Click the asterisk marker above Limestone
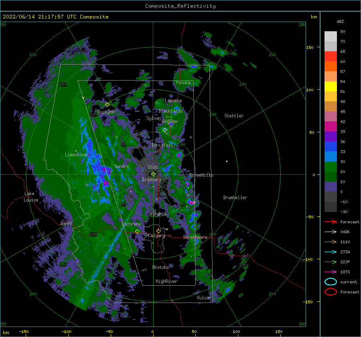 click(76, 151)
